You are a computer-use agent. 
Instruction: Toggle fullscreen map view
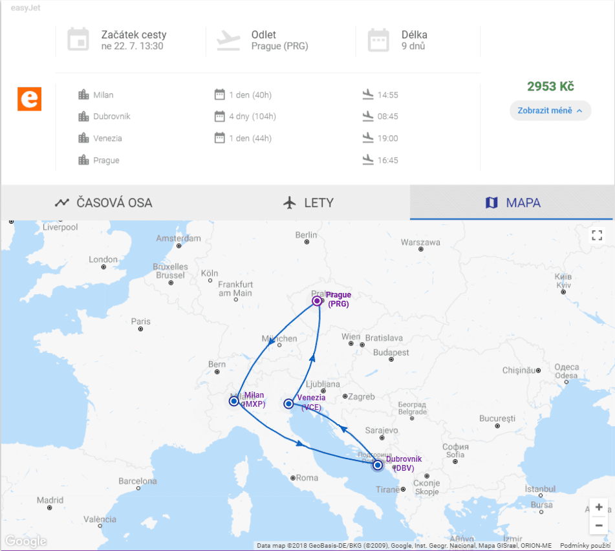(596, 235)
